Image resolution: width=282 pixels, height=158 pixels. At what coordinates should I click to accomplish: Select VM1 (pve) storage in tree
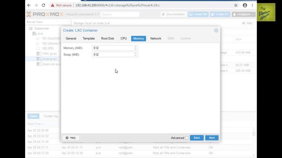[x=50, y=54]
